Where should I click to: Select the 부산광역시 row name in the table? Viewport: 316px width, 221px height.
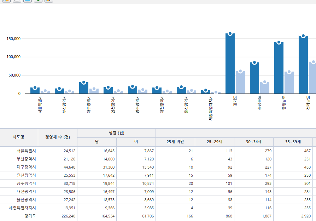click(26, 159)
